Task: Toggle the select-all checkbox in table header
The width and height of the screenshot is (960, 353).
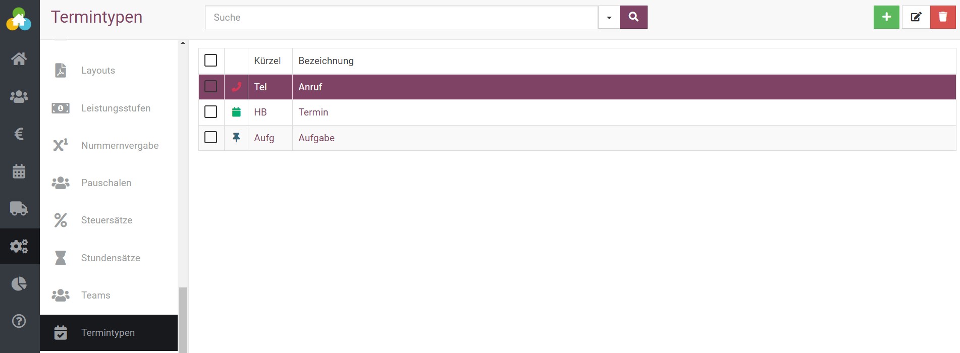Action: (x=210, y=61)
